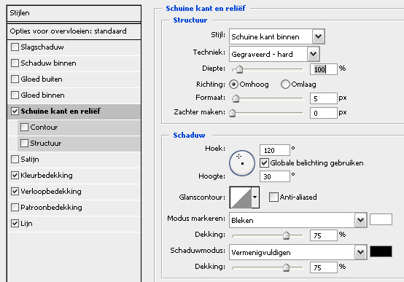
Task: Open the white highlight color swatch
Action: pos(381,219)
